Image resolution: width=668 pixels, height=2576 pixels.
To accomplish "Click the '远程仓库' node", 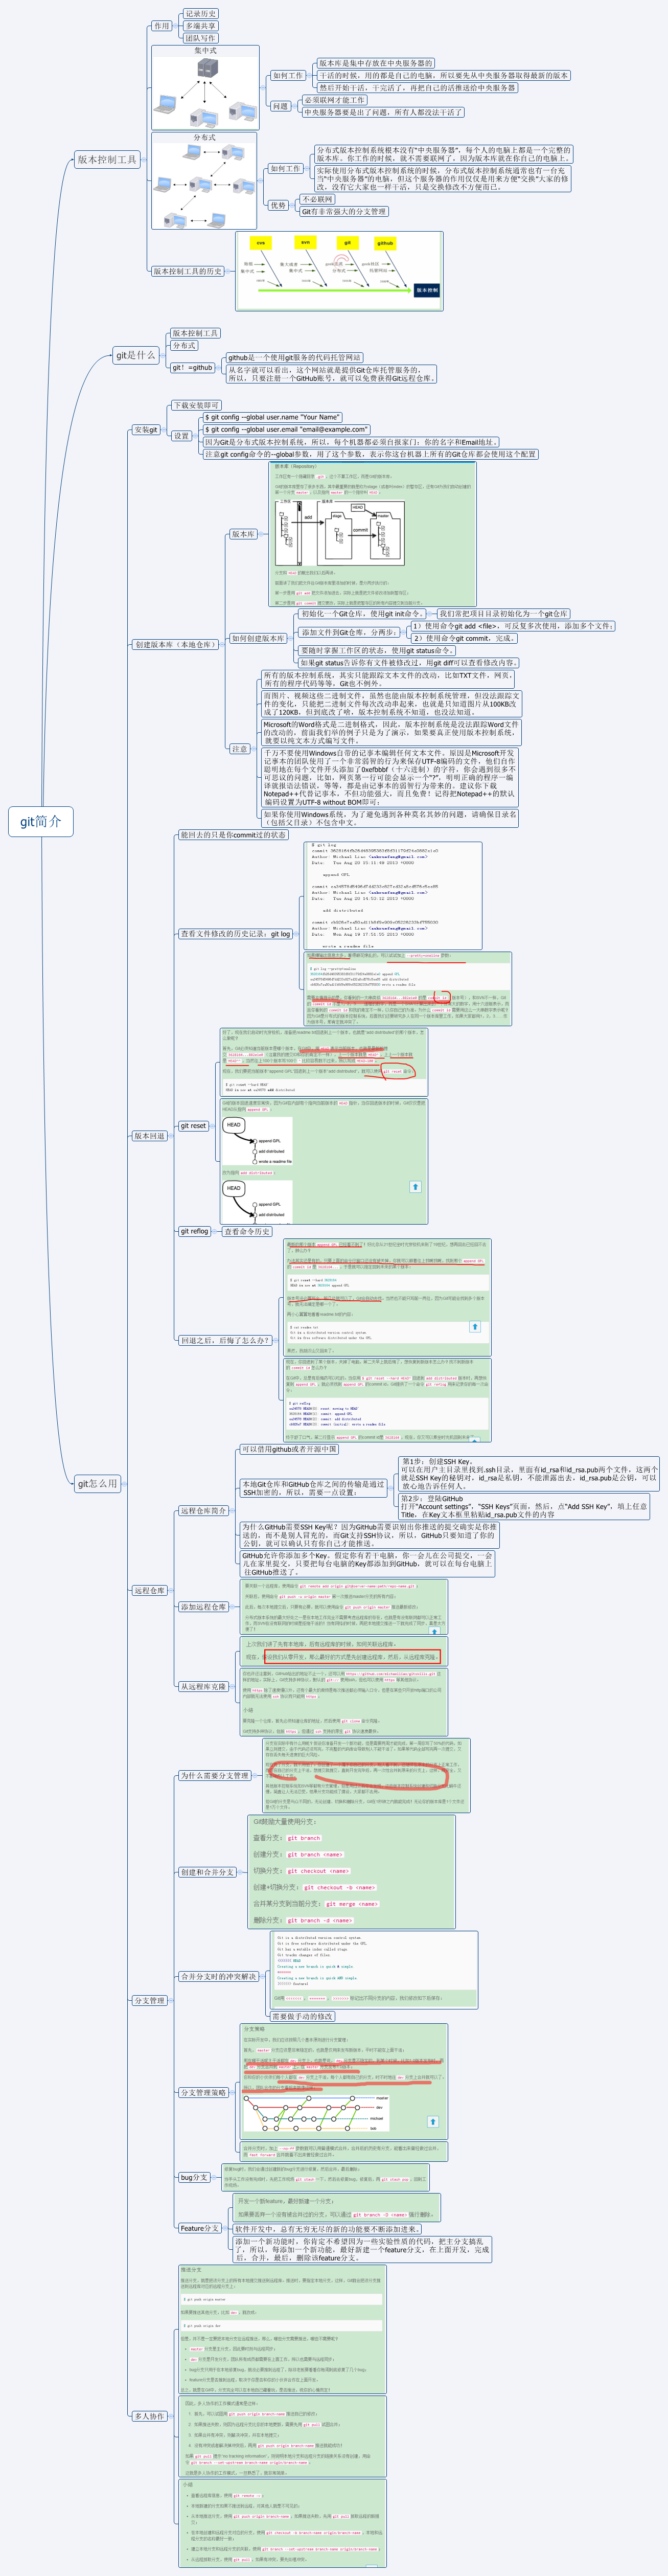I will point(150,1590).
